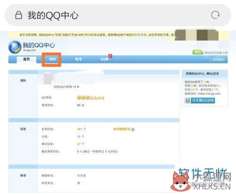
Task: Tap the 我的QQ中心 address bar field
Action: (118, 15)
